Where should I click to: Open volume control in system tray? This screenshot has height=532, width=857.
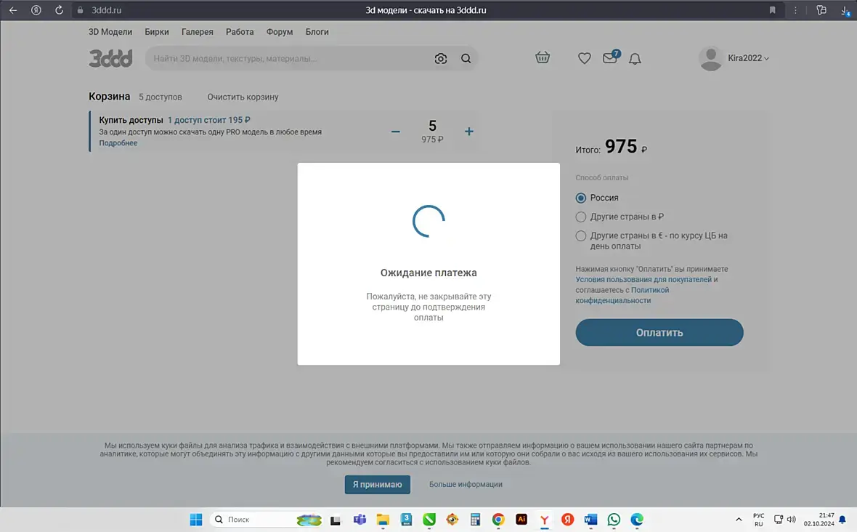coord(792,520)
